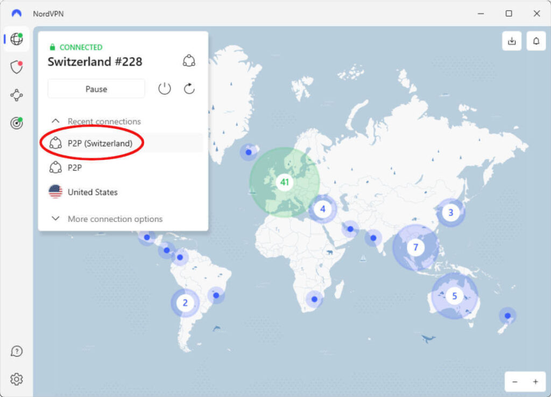
Task: Zoom out the map with minus button
Action: tap(515, 381)
